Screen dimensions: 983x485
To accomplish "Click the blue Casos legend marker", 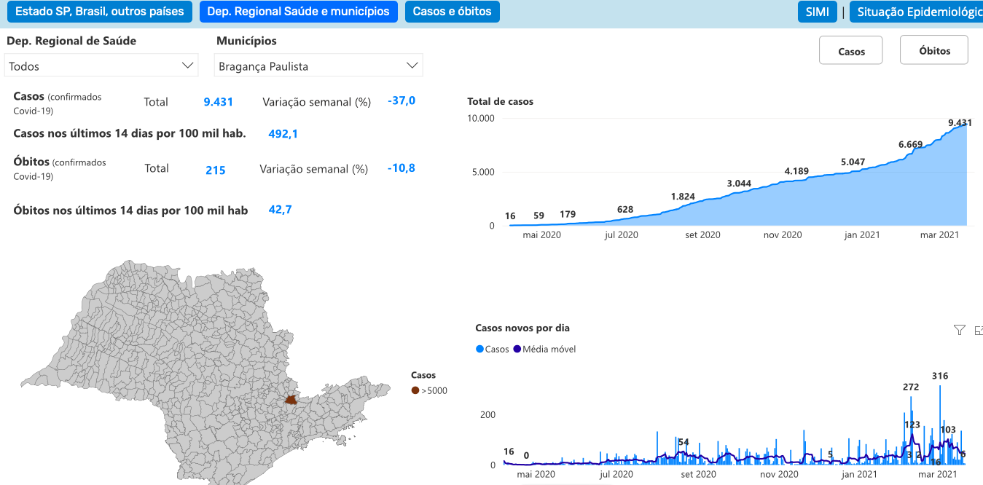I will (x=479, y=350).
